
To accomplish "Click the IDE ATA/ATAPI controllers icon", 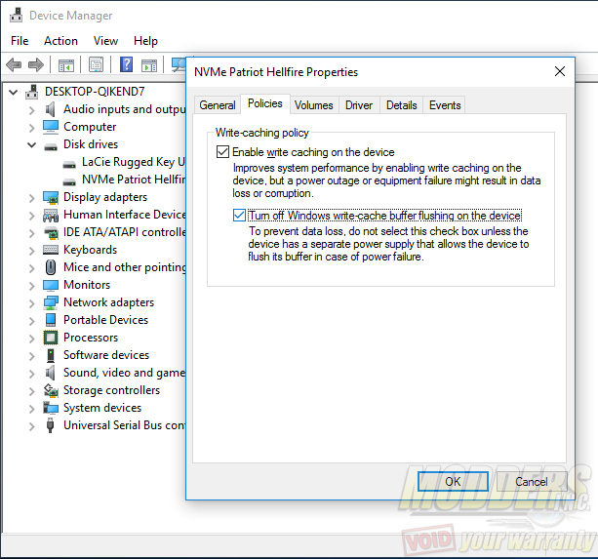I will coord(51,232).
